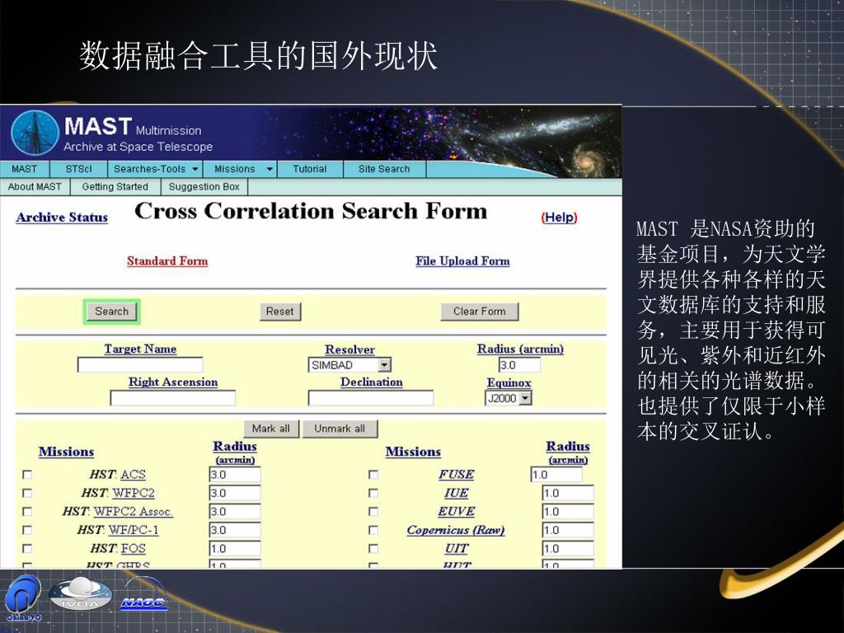Click the Search button
This screenshot has width=844, height=633.
(x=112, y=312)
